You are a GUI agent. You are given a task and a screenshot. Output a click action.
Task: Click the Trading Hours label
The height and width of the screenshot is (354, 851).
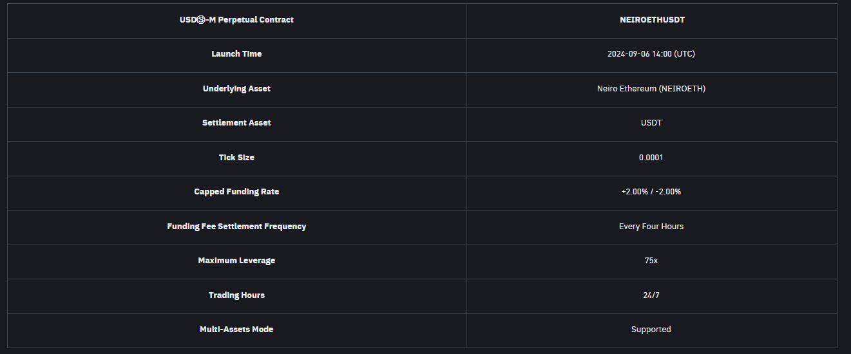tap(236, 295)
